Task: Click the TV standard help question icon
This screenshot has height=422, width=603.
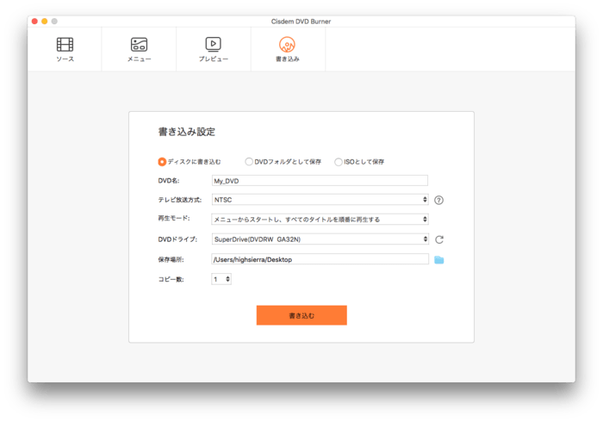Action: [438, 200]
